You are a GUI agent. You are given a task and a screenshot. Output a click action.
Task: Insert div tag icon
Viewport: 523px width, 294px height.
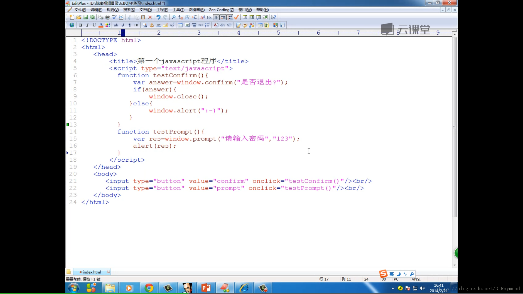point(223,25)
